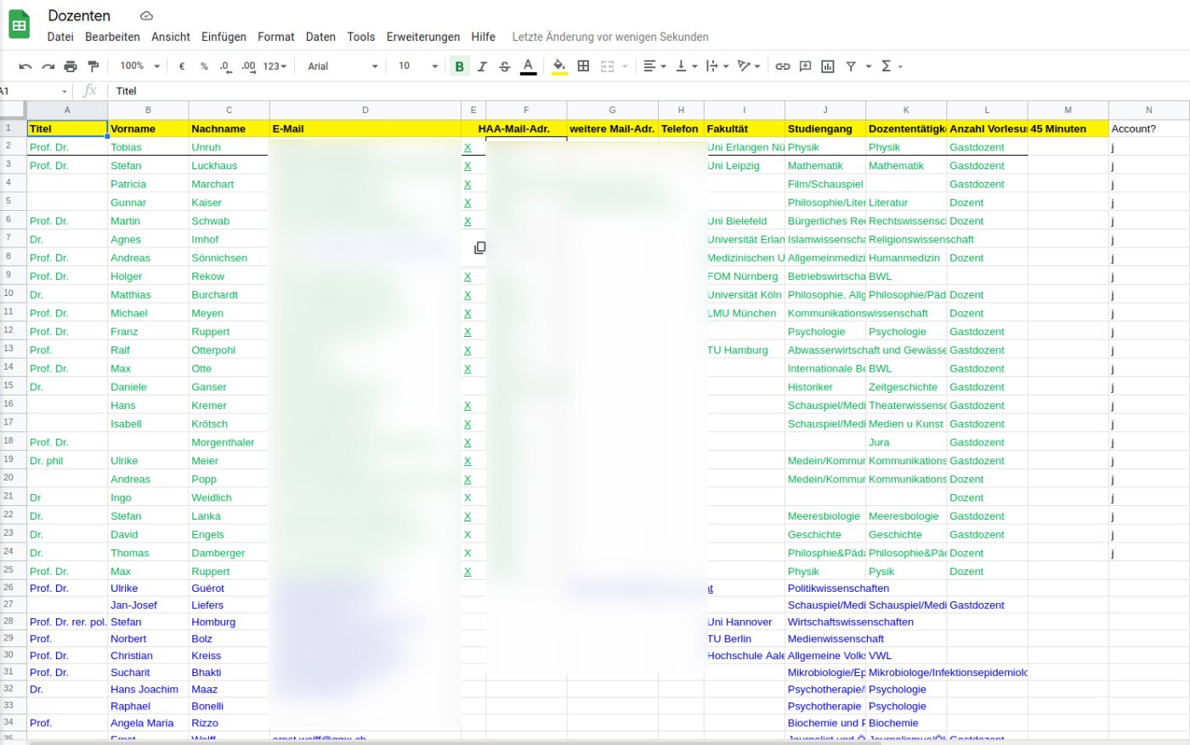Expand the font size 10 dropdown
The image size is (1190, 745).
coord(417,66)
